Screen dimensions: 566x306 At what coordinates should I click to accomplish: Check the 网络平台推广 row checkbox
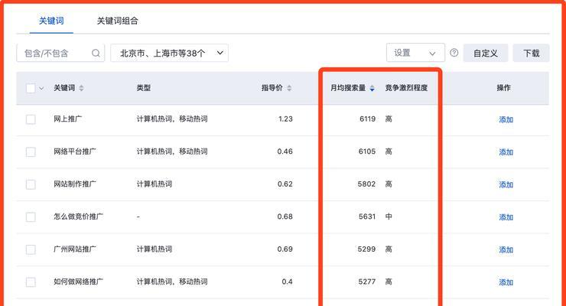coord(31,152)
